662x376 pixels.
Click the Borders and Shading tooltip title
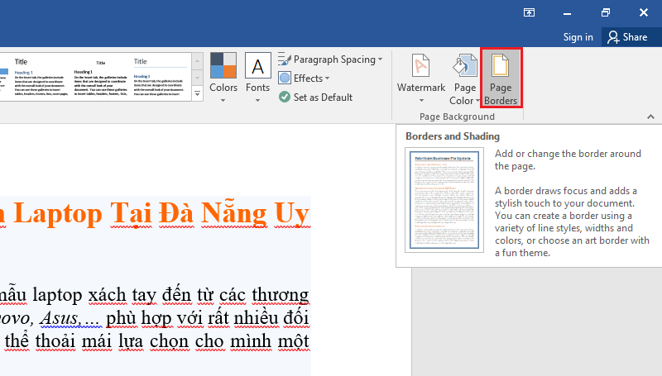453,136
